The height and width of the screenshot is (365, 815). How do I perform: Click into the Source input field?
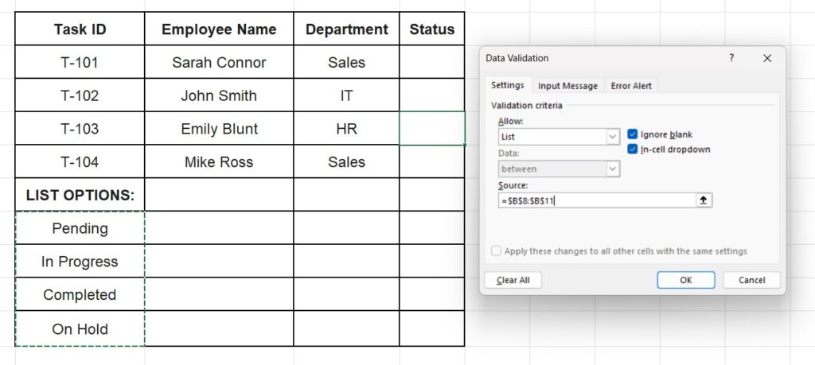point(597,200)
